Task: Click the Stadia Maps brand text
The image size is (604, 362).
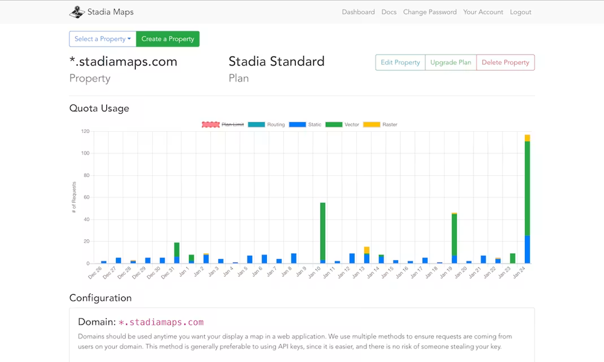Action: [x=111, y=12]
